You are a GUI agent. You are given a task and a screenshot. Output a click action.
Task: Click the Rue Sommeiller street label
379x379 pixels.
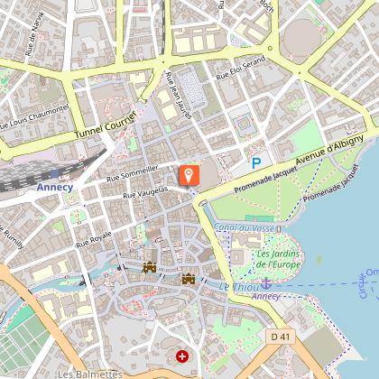point(133,174)
